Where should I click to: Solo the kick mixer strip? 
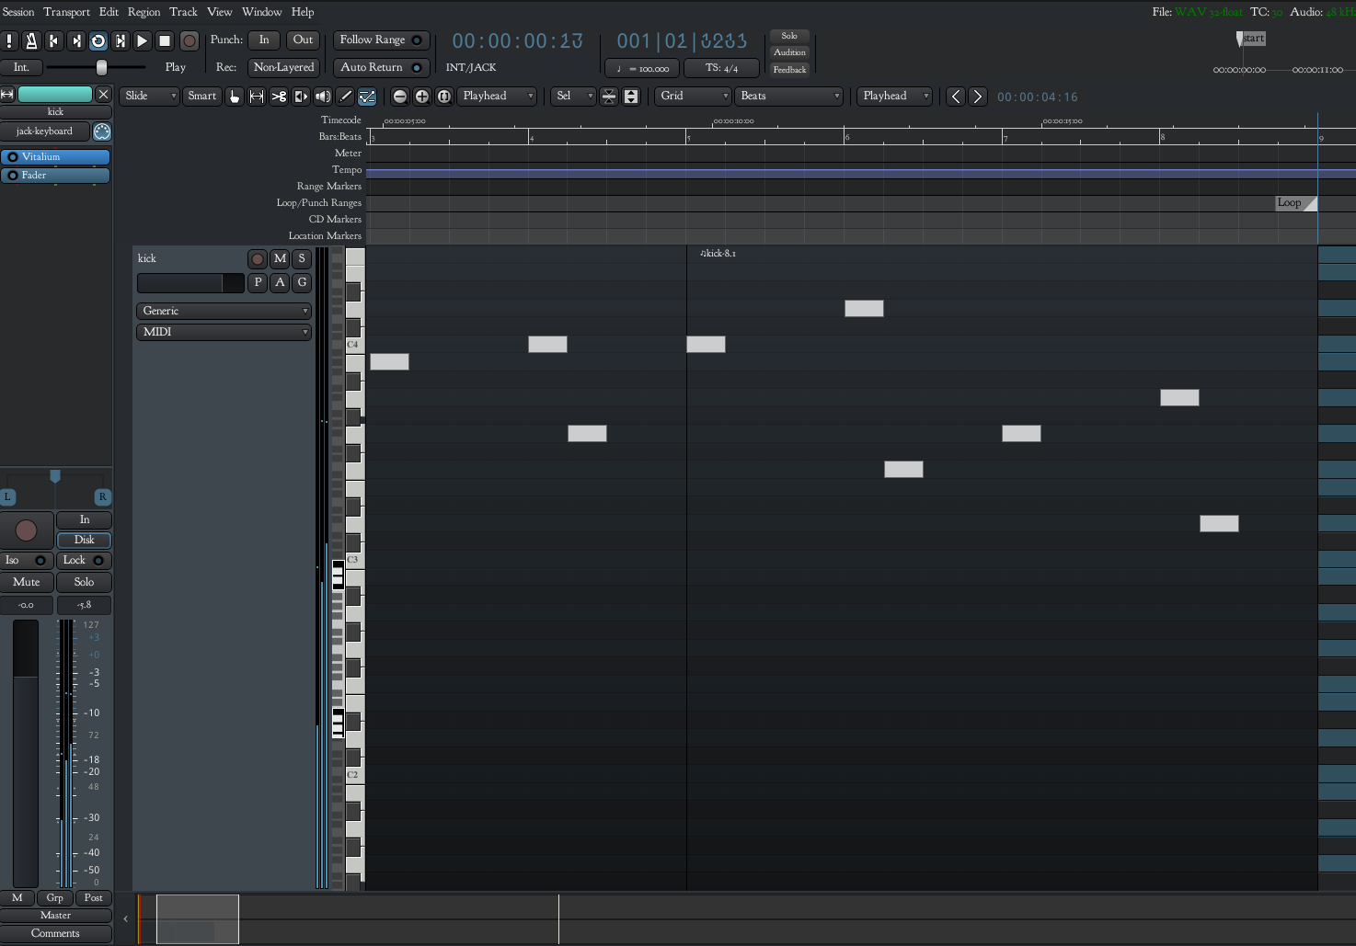point(84,582)
